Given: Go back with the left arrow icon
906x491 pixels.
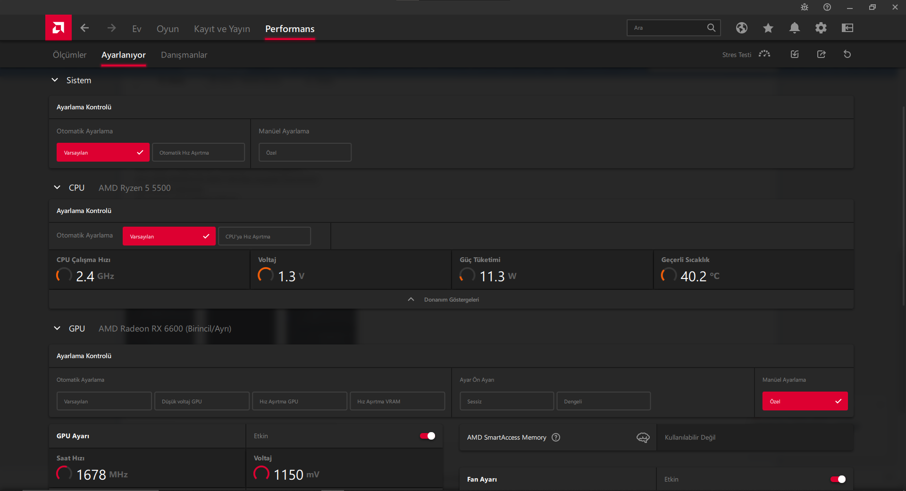Looking at the screenshot, I should 85,28.
